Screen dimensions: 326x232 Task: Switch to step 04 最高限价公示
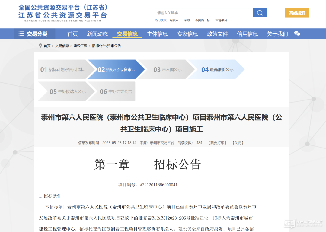217,69
